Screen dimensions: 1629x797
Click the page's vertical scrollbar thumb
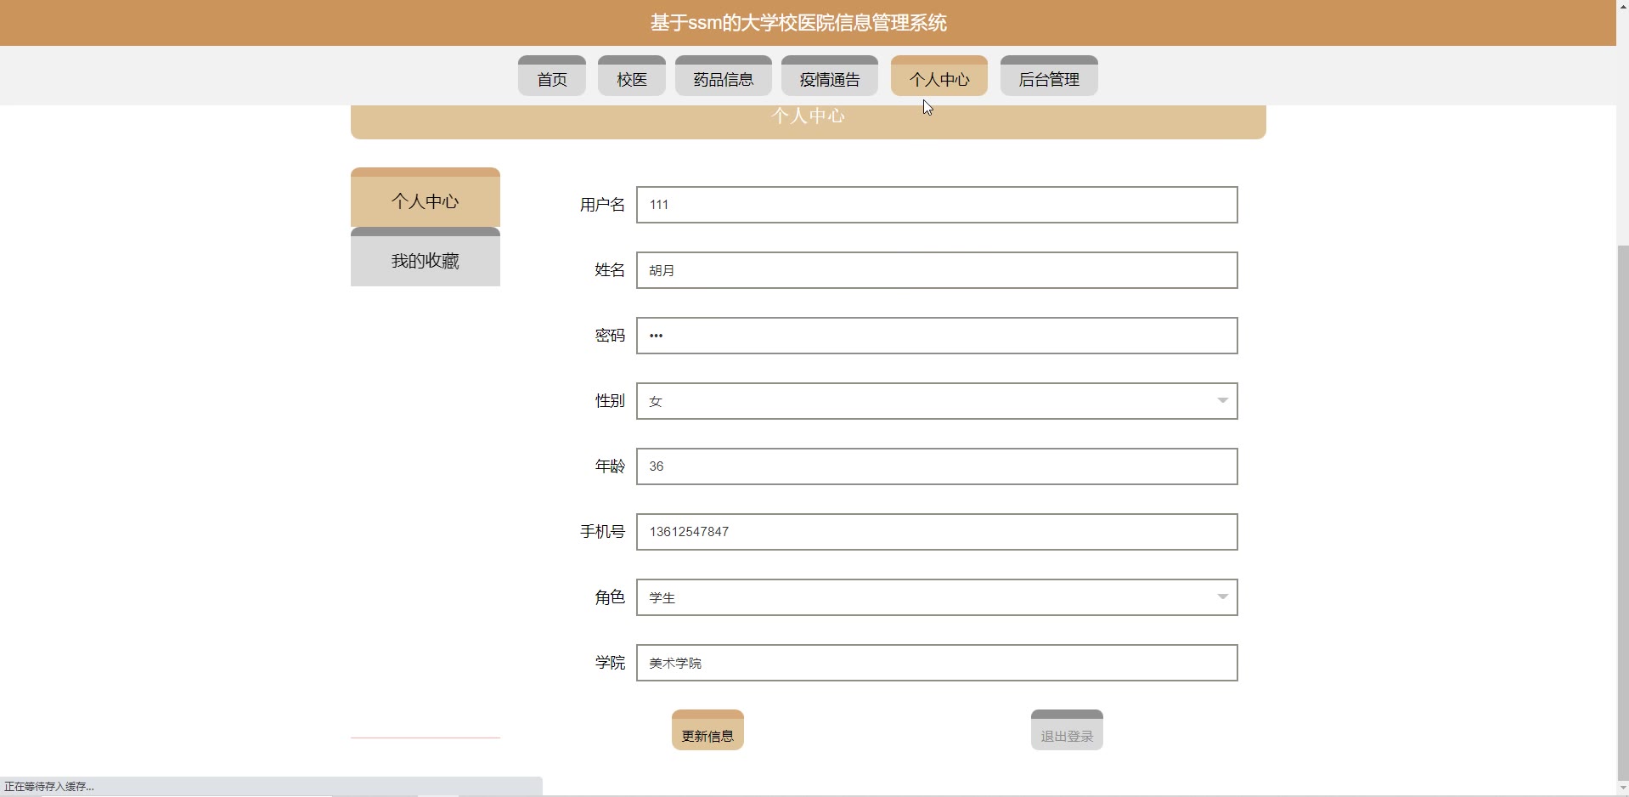click(x=1622, y=510)
